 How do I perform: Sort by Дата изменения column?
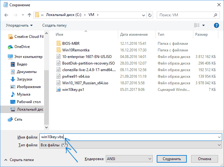point(134,34)
